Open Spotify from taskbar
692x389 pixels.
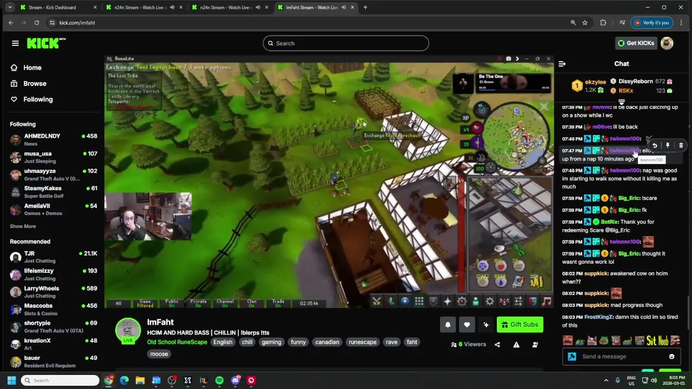[x=219, y=380]
